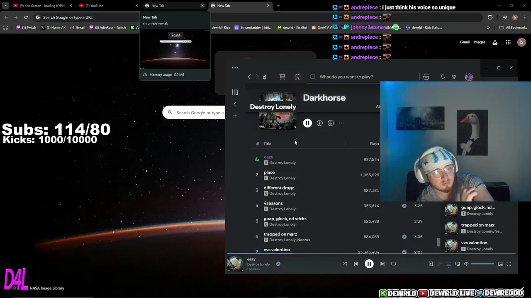
Task: Click the flame icon beside navigation arrows
Action: (x=265, y=77)
